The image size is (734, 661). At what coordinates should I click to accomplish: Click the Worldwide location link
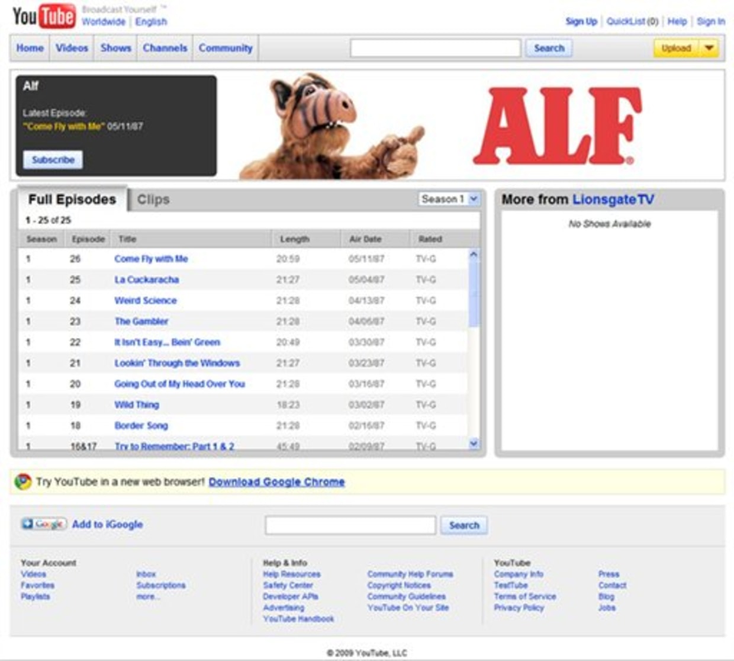pos(104,21)
